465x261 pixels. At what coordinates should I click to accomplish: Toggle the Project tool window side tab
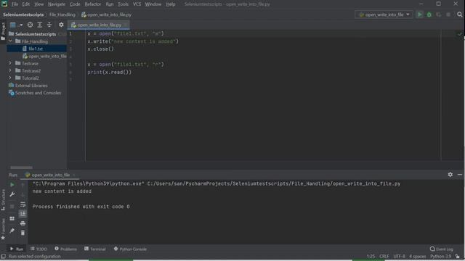point(3,31)
